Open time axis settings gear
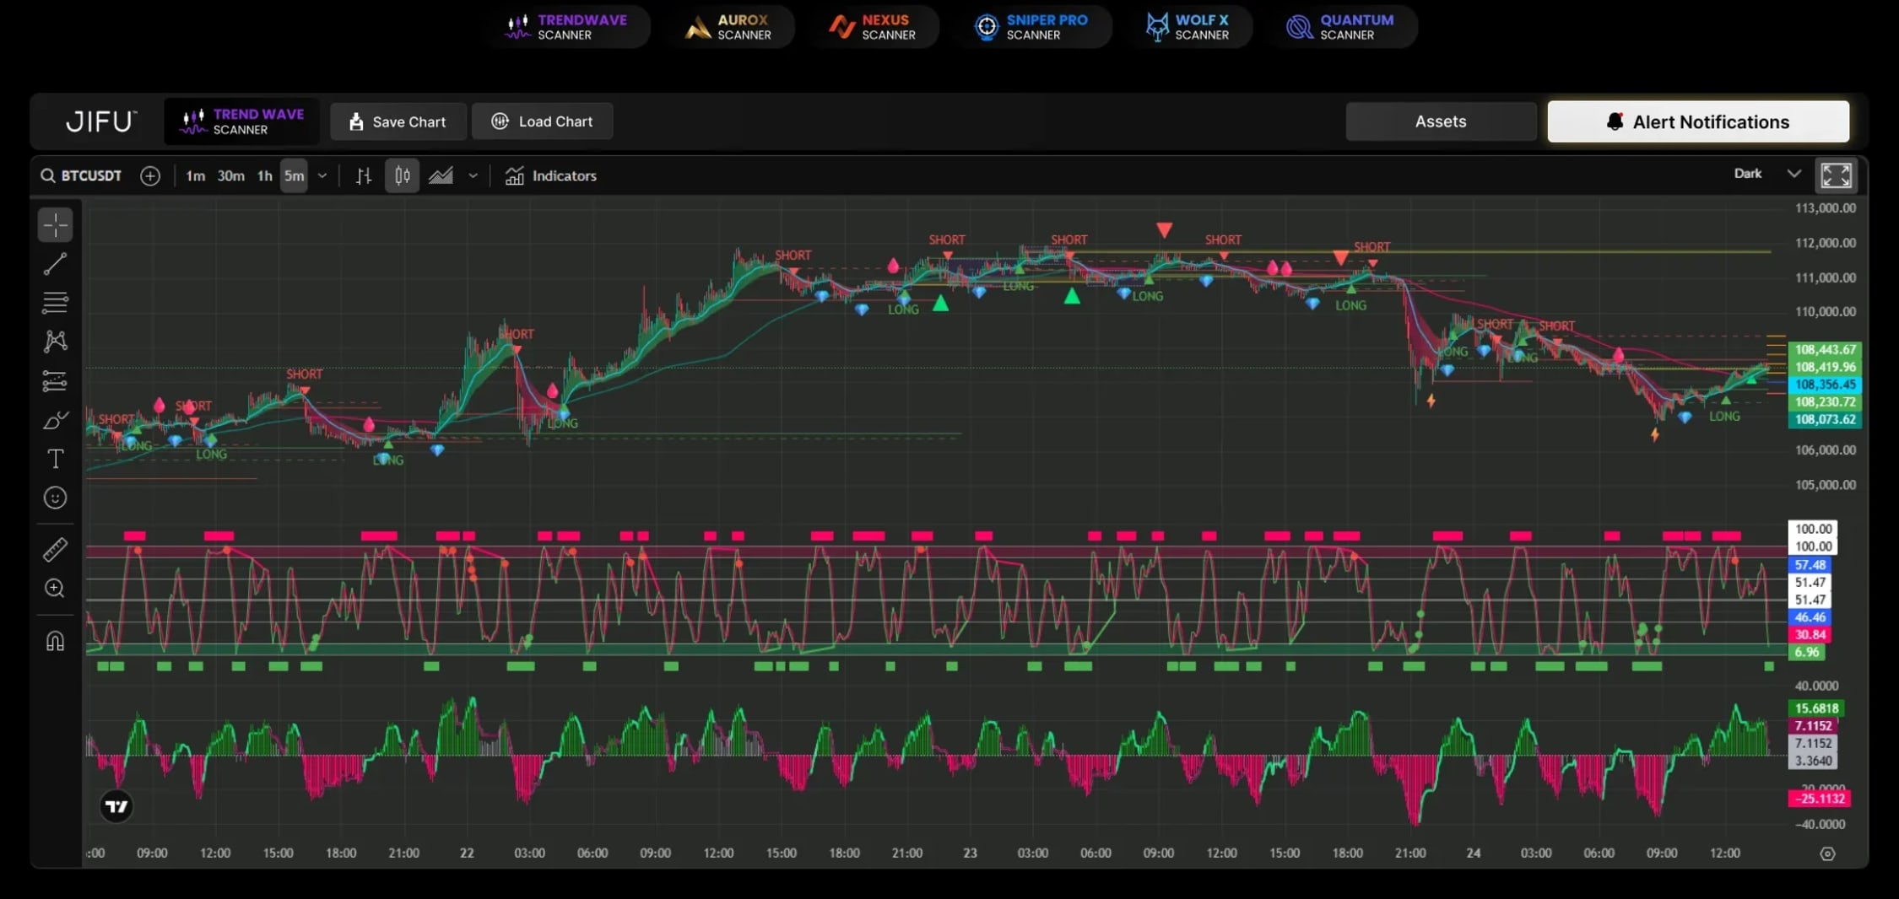Screen dimensions: 1899x899 (x=1827, y=853)
